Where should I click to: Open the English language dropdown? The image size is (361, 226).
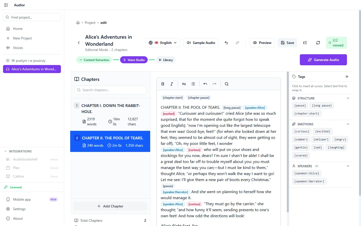coord(163,43)
